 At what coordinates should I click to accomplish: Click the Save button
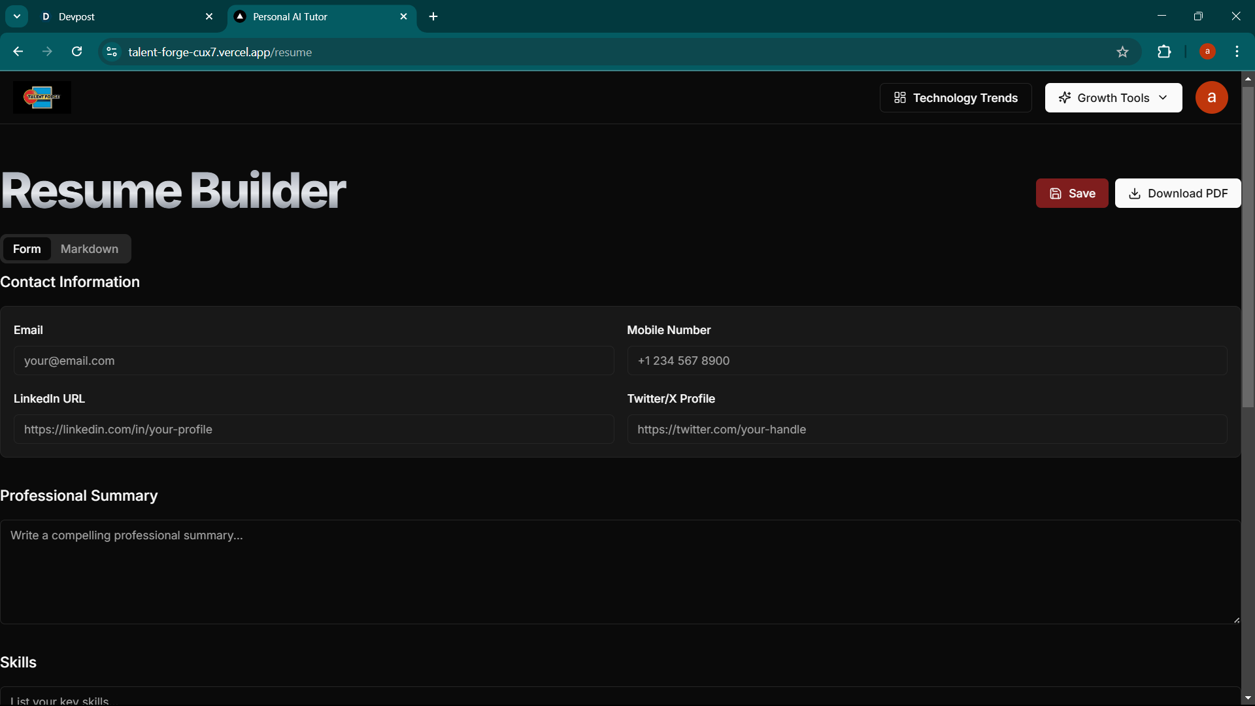1071,193
